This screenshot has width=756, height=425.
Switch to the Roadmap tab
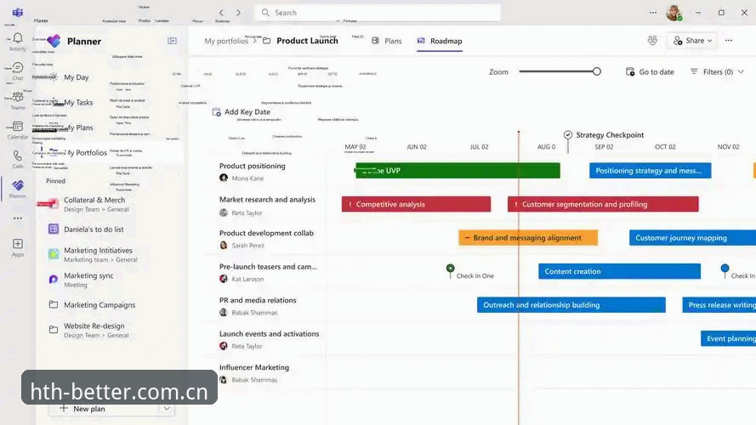pyautogui.click(x=440, y=41)
